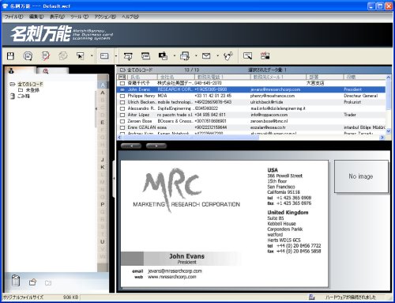The height and width of the screenshot is (303, 395).
Task: Open the 編集(E) menu
Action: tap(36, 17)
